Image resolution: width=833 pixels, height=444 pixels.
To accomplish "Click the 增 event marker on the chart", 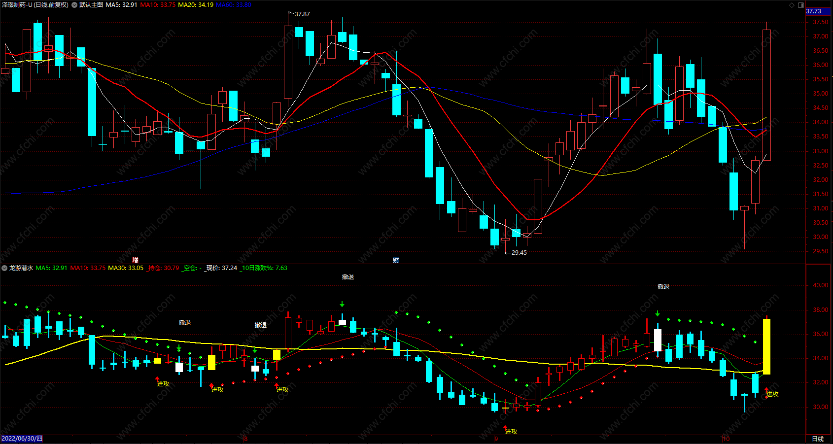I will pos(135,260).
